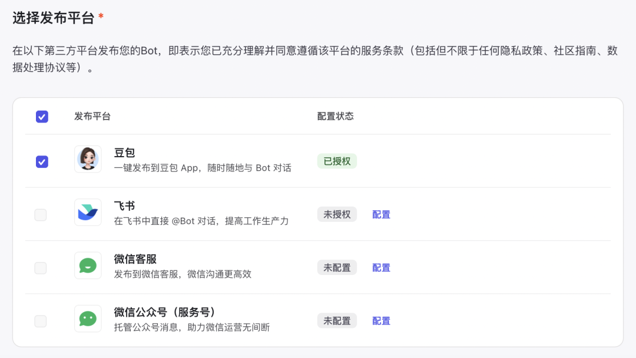Screen dimensions: 636x358
Task: Click description 在飞书中直接 @Bot 对话，提高工作生产力
Action: (x=201, y=221)
